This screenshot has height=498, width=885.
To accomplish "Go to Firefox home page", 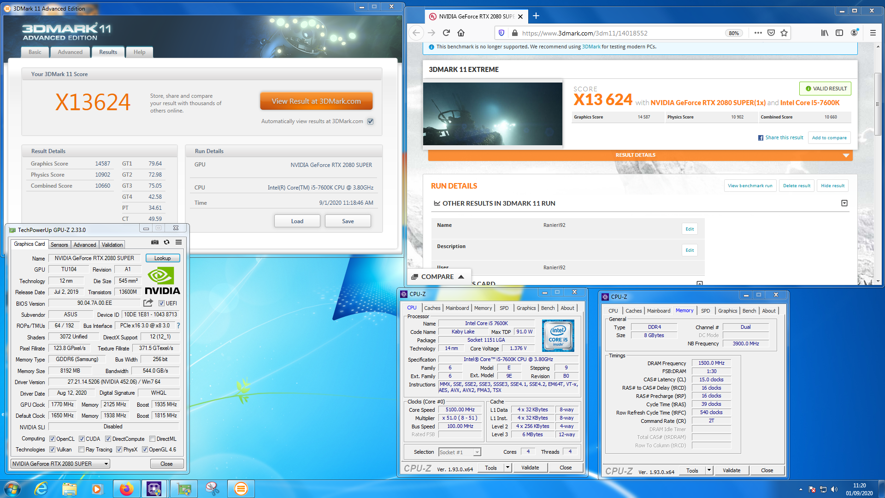I will click(461, 33).
